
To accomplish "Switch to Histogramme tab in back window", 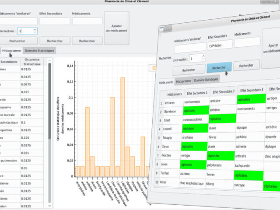I will tap(11, 51).
